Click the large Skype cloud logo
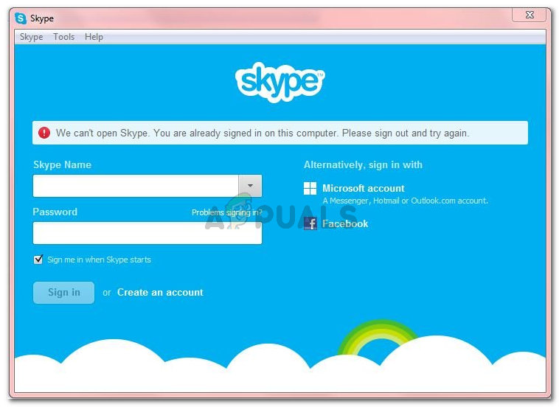Image resolution: width=559 pixels, height=407 pixels. point(279,82)
